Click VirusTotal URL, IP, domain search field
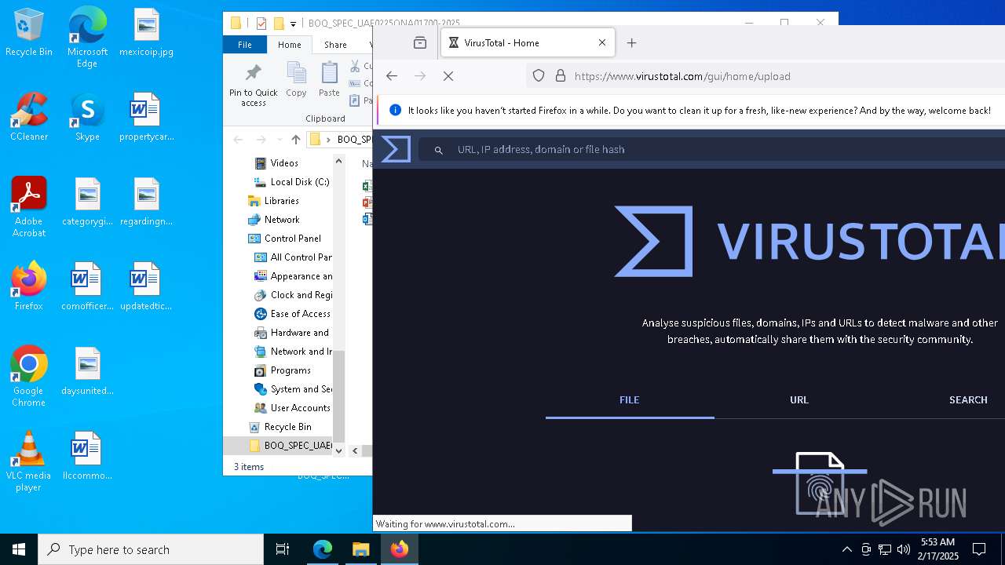This screenshot has width=1005, height=565. pyautogui.click(x=711, y=149)
